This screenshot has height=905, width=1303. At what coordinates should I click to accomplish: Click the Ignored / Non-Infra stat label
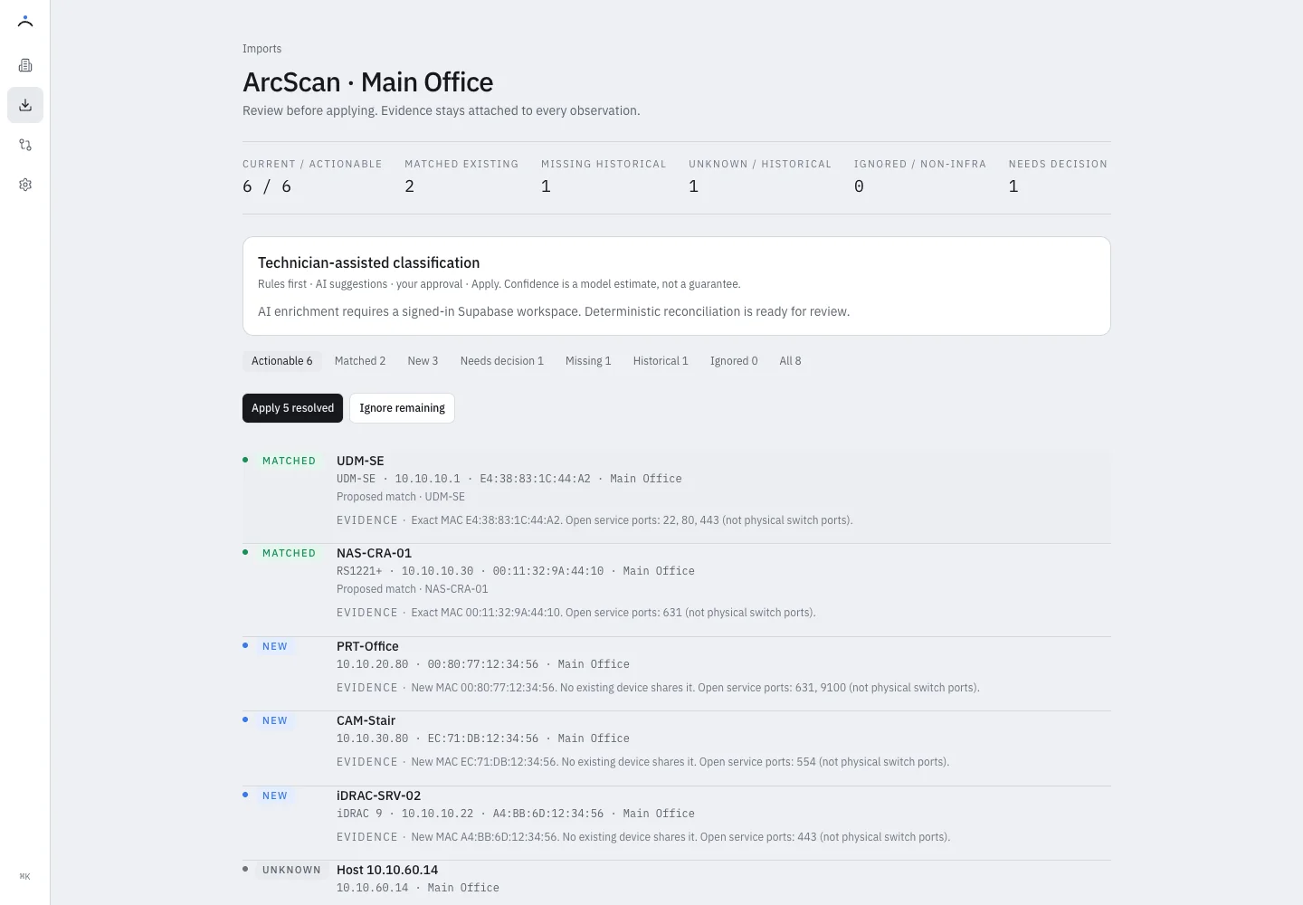[x=920, y=164]
